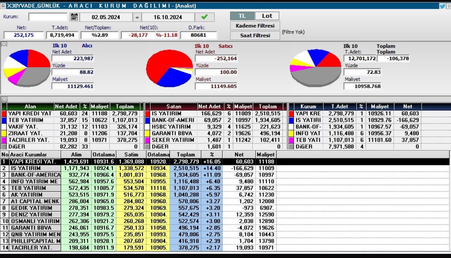The height and width of the screenshot is (258, 451).
Task: Collapse the pie chart summary panel
Action: coord(3,44)
